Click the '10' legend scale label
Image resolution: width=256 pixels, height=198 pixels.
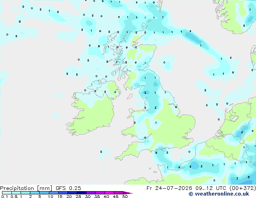click(x=50, y=196)
